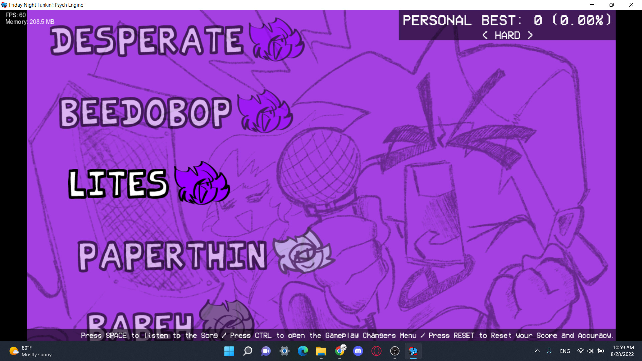642x361 pixels.
Task: Open the volume tray icon
Action: [591, 351]
